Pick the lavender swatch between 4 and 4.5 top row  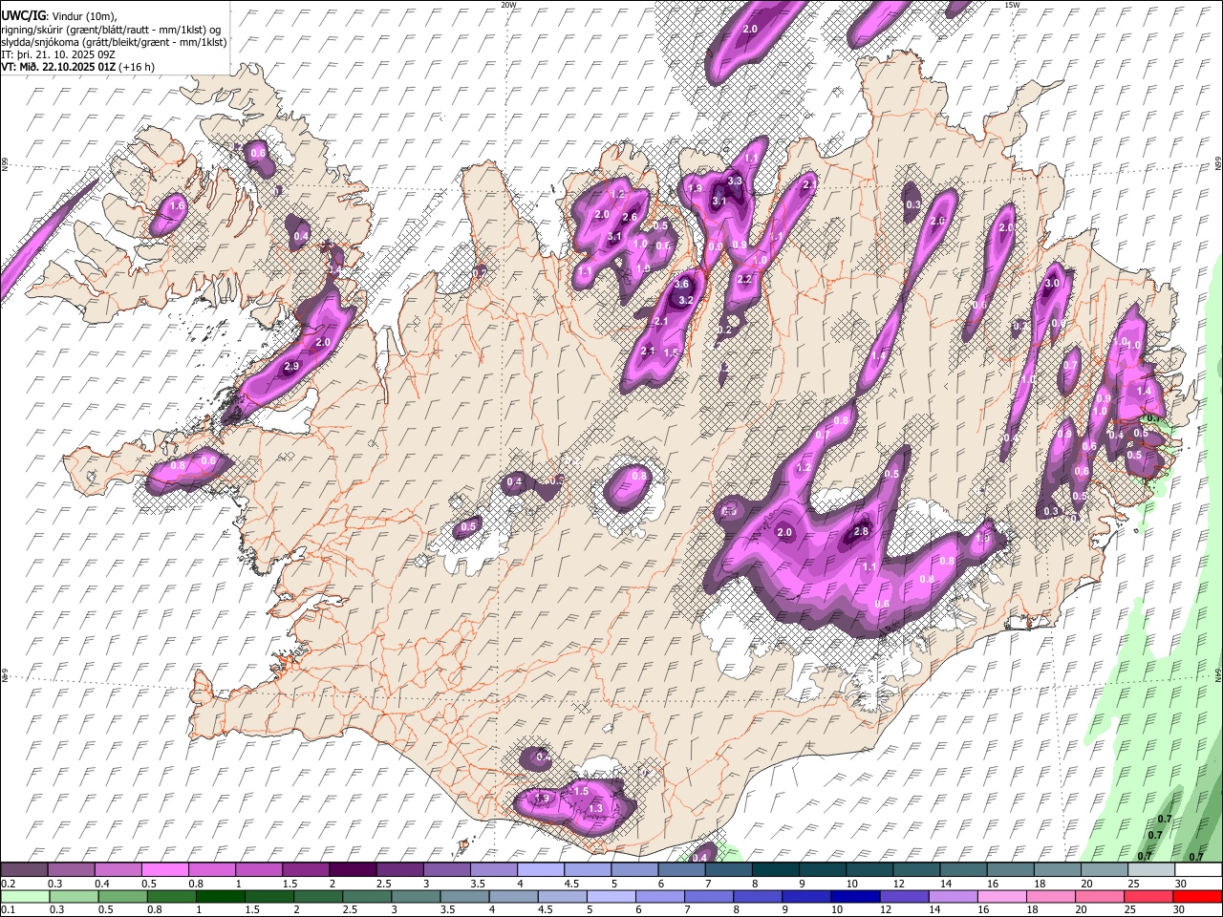tap(539, 869)
